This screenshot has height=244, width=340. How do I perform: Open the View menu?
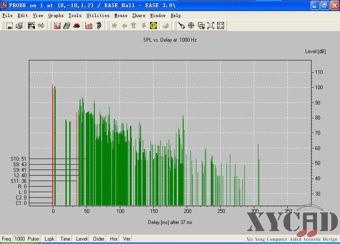38,16
